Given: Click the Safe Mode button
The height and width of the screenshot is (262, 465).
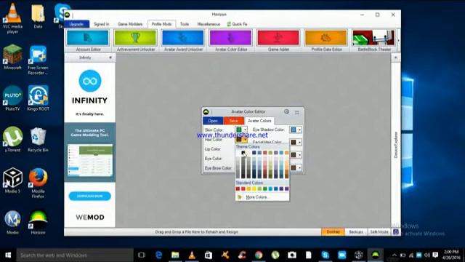Looking at the screenshot, I should click(x=379, y=231).
